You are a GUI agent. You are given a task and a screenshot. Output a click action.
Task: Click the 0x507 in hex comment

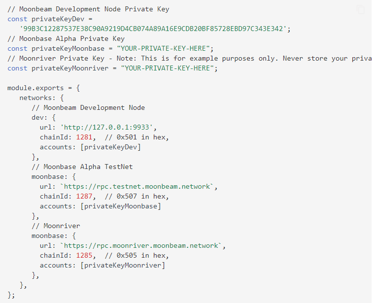pyautogui.click(x=136, y=197)
